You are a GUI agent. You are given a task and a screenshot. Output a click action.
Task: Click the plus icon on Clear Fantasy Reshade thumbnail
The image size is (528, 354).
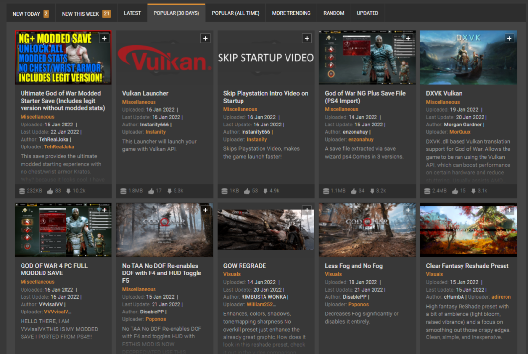pos(509,211)
